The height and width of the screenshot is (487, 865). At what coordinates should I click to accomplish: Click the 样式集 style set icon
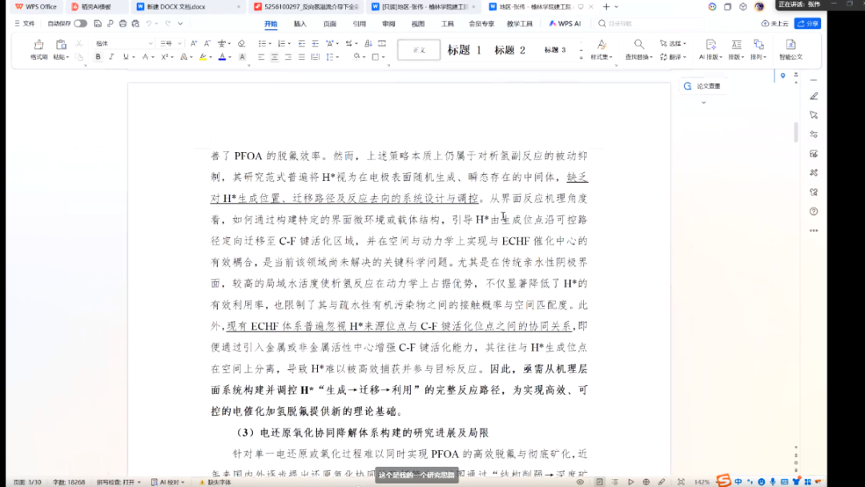click(600, 48)
